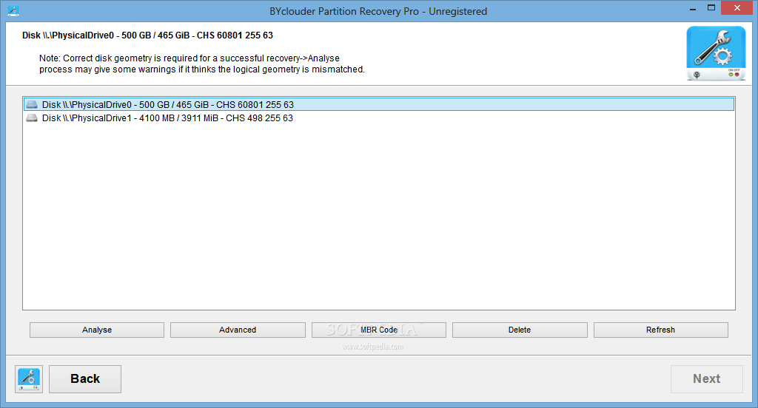
Task: Click the disk geometry note text
Action: pyautogui.click(x=202, y=64)
